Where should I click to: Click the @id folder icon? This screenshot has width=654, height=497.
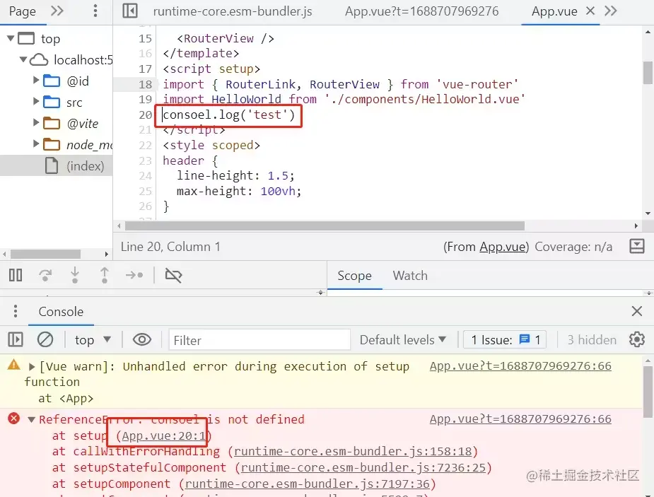pyautogui.click(x=52, y=81)
